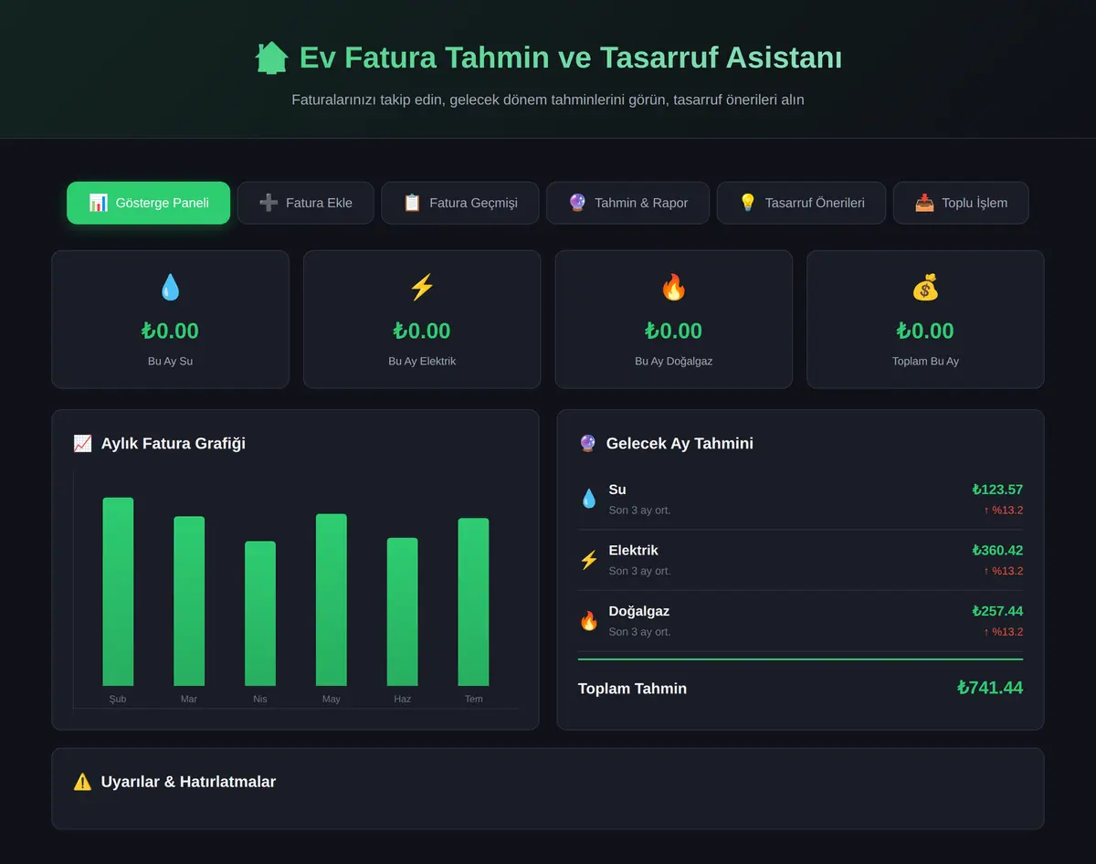Open the Toplu İşlem tab

(961, 203)
